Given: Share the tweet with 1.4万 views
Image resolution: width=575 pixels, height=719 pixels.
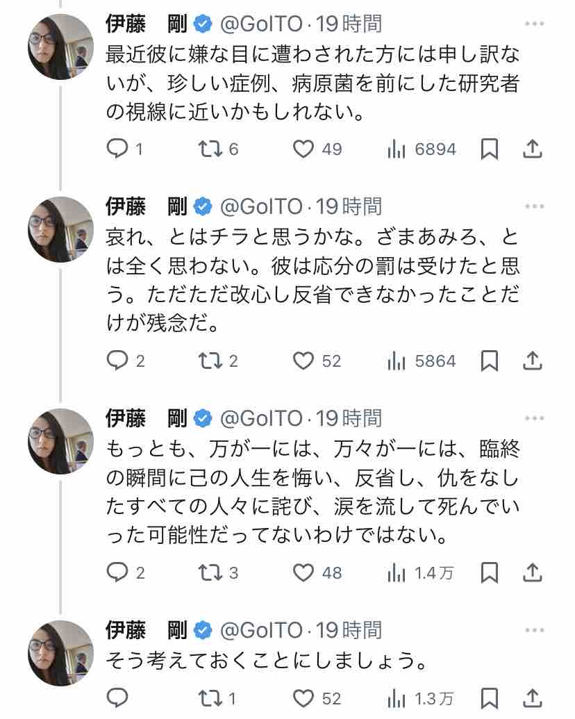Looking at the screenshot, I should click(x=532, y=572).
